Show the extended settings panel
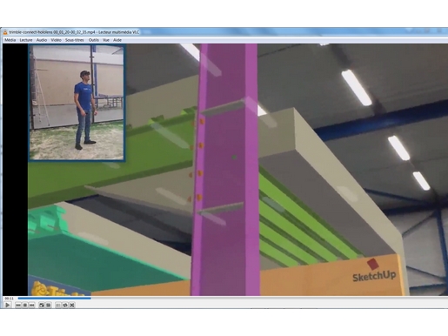 pyautogui.click(x=48, y=306)
